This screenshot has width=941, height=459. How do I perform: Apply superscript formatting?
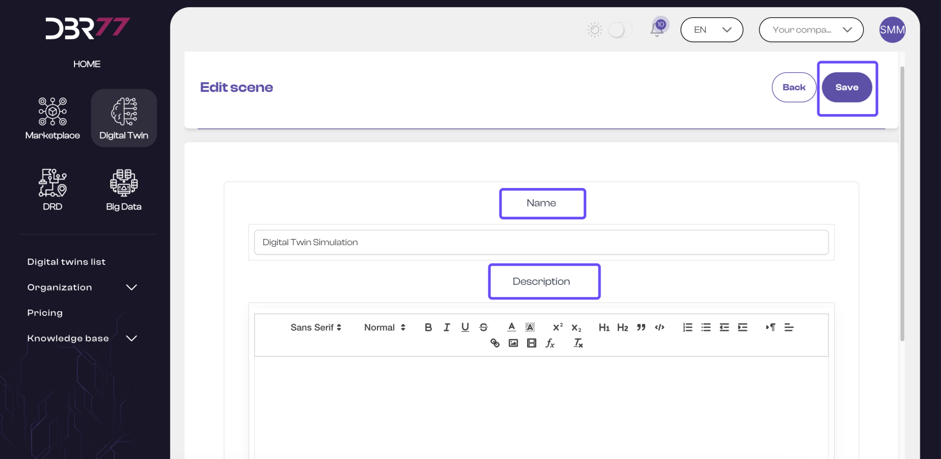[558, 327]
